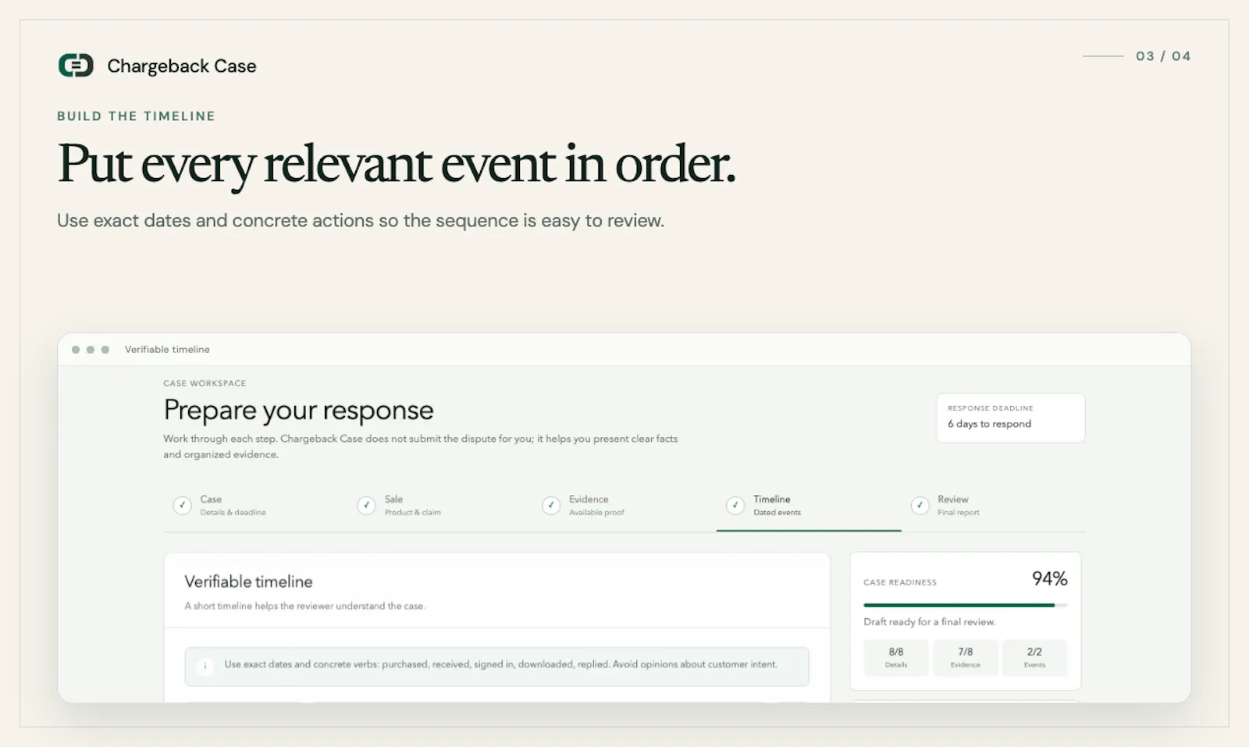Open the Sale Product & claim tab
Viewport: 1249px width, 747px height.
click(x=439, y=506)
